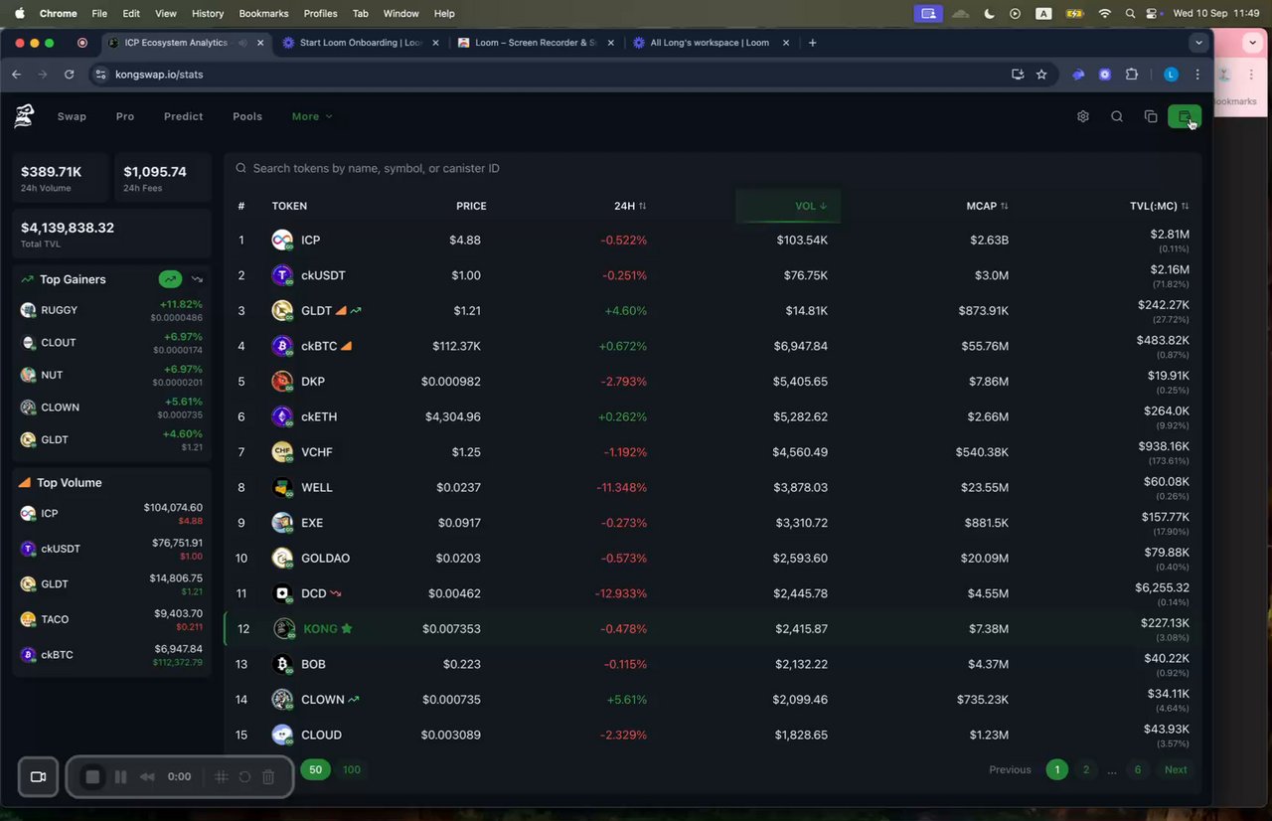View site information icon in address bar
1272x821 pixels.
tap(99, 75)
